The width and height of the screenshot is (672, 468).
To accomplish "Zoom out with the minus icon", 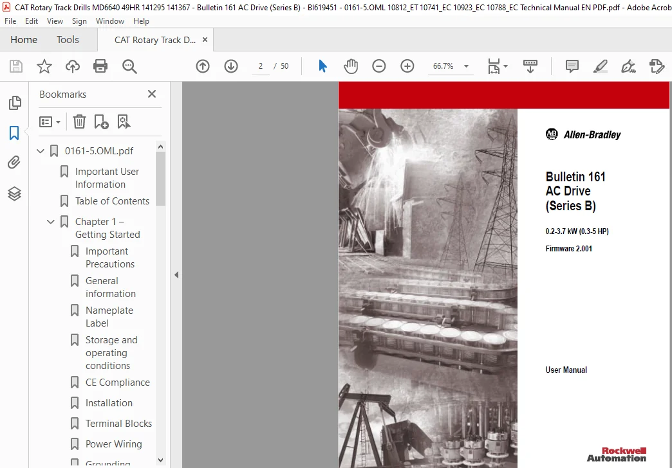I will point(379,66).
